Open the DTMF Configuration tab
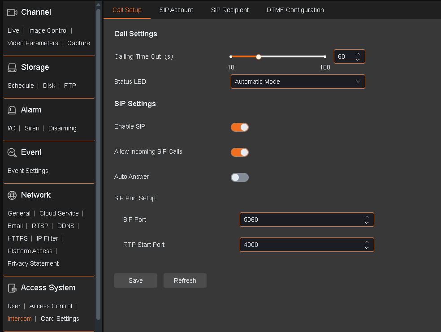 [x=295, y=10]
